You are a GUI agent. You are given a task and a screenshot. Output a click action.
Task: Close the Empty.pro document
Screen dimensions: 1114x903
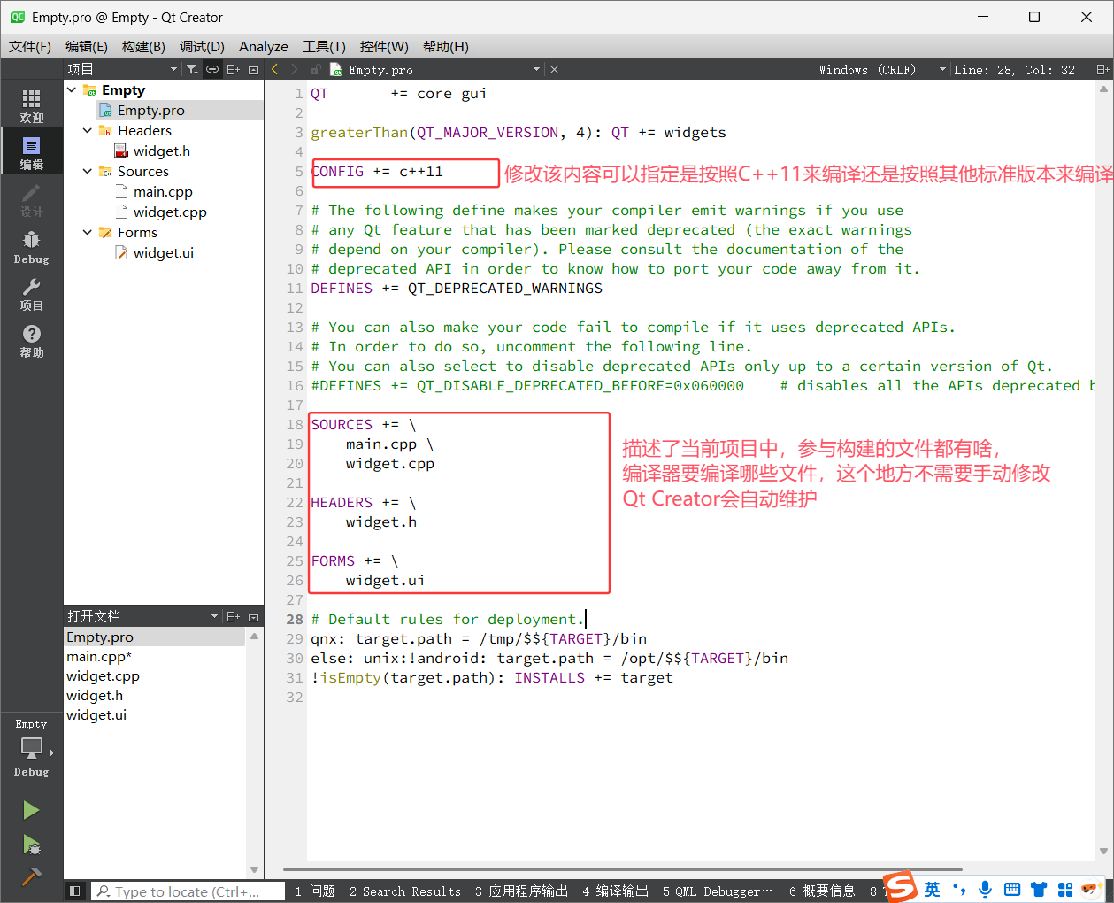[x=555, y=69]
